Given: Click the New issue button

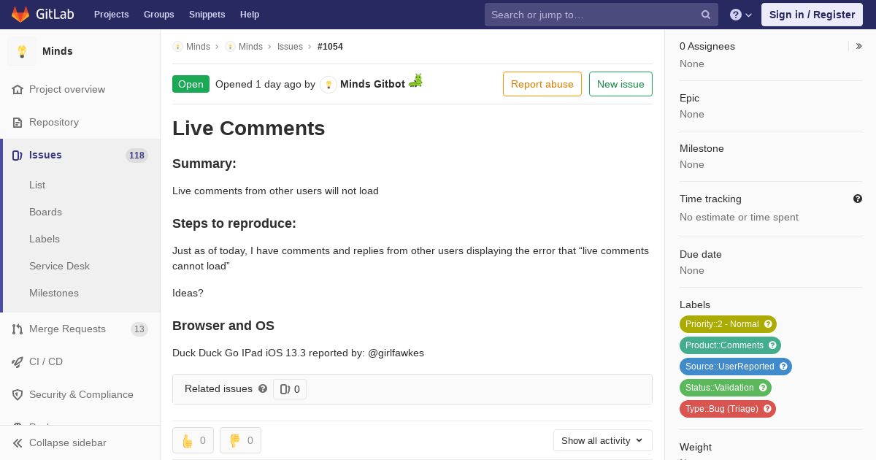Looking at the screenshot, I should click(620, 84).
